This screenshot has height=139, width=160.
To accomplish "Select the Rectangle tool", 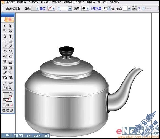I will 10,41.
